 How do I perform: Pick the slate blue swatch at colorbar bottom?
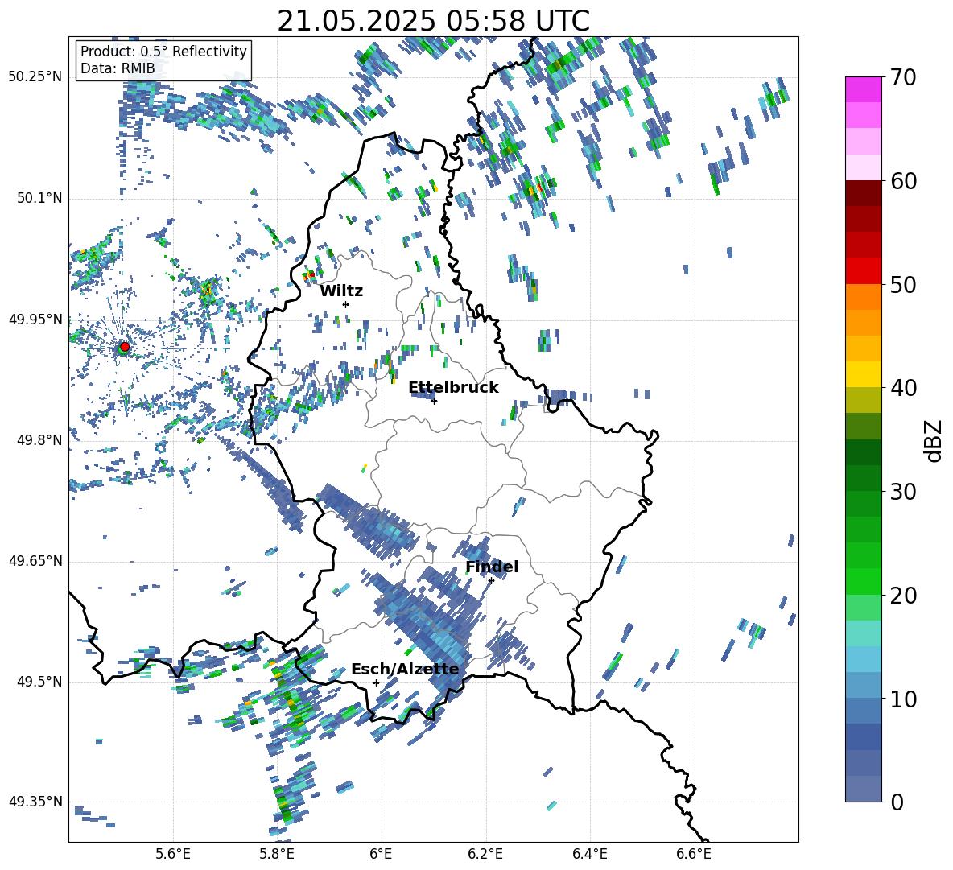pos(863,789)
